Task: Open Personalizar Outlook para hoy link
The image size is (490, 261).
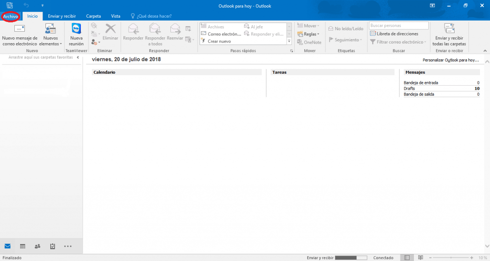Action: point(451,60)
